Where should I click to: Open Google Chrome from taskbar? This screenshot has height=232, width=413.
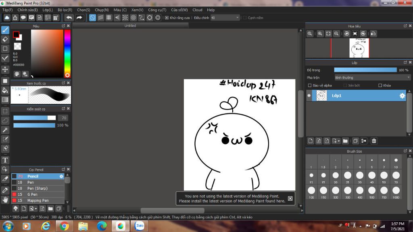click(x=64, y=226)
